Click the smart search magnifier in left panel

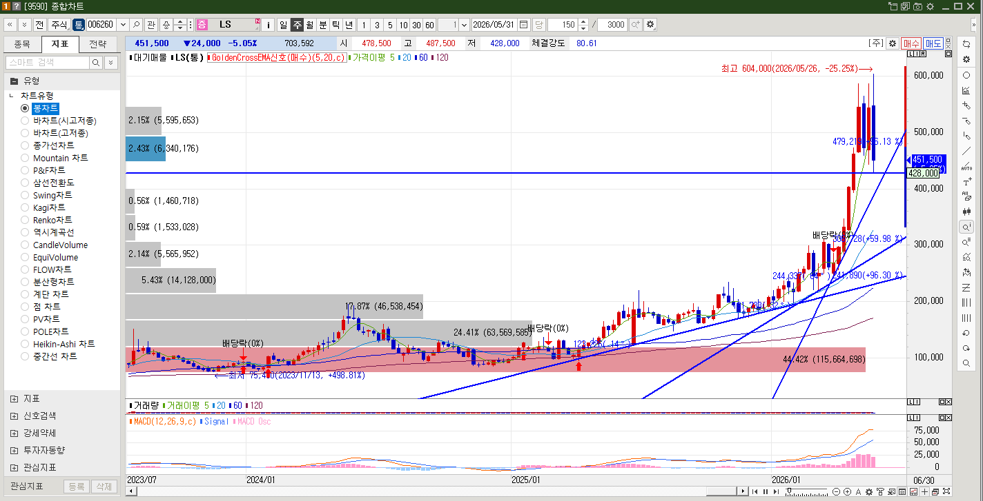pyautogui.click(x=96, y=63)
